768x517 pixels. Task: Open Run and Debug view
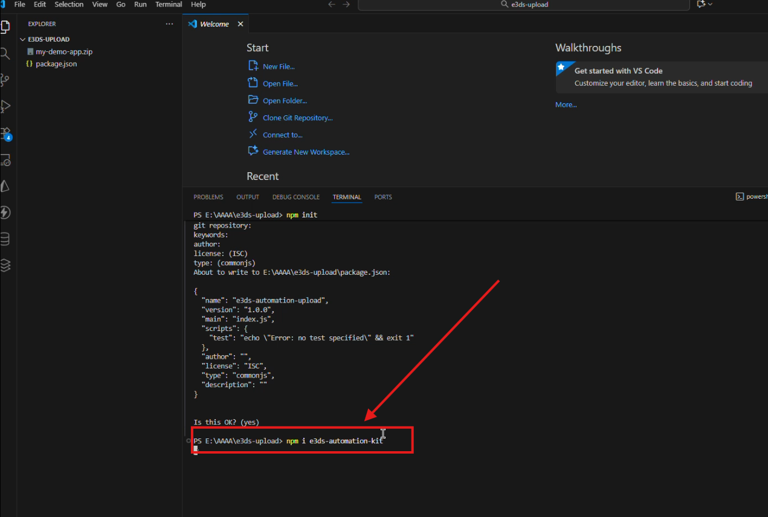(x=5, y=106)
